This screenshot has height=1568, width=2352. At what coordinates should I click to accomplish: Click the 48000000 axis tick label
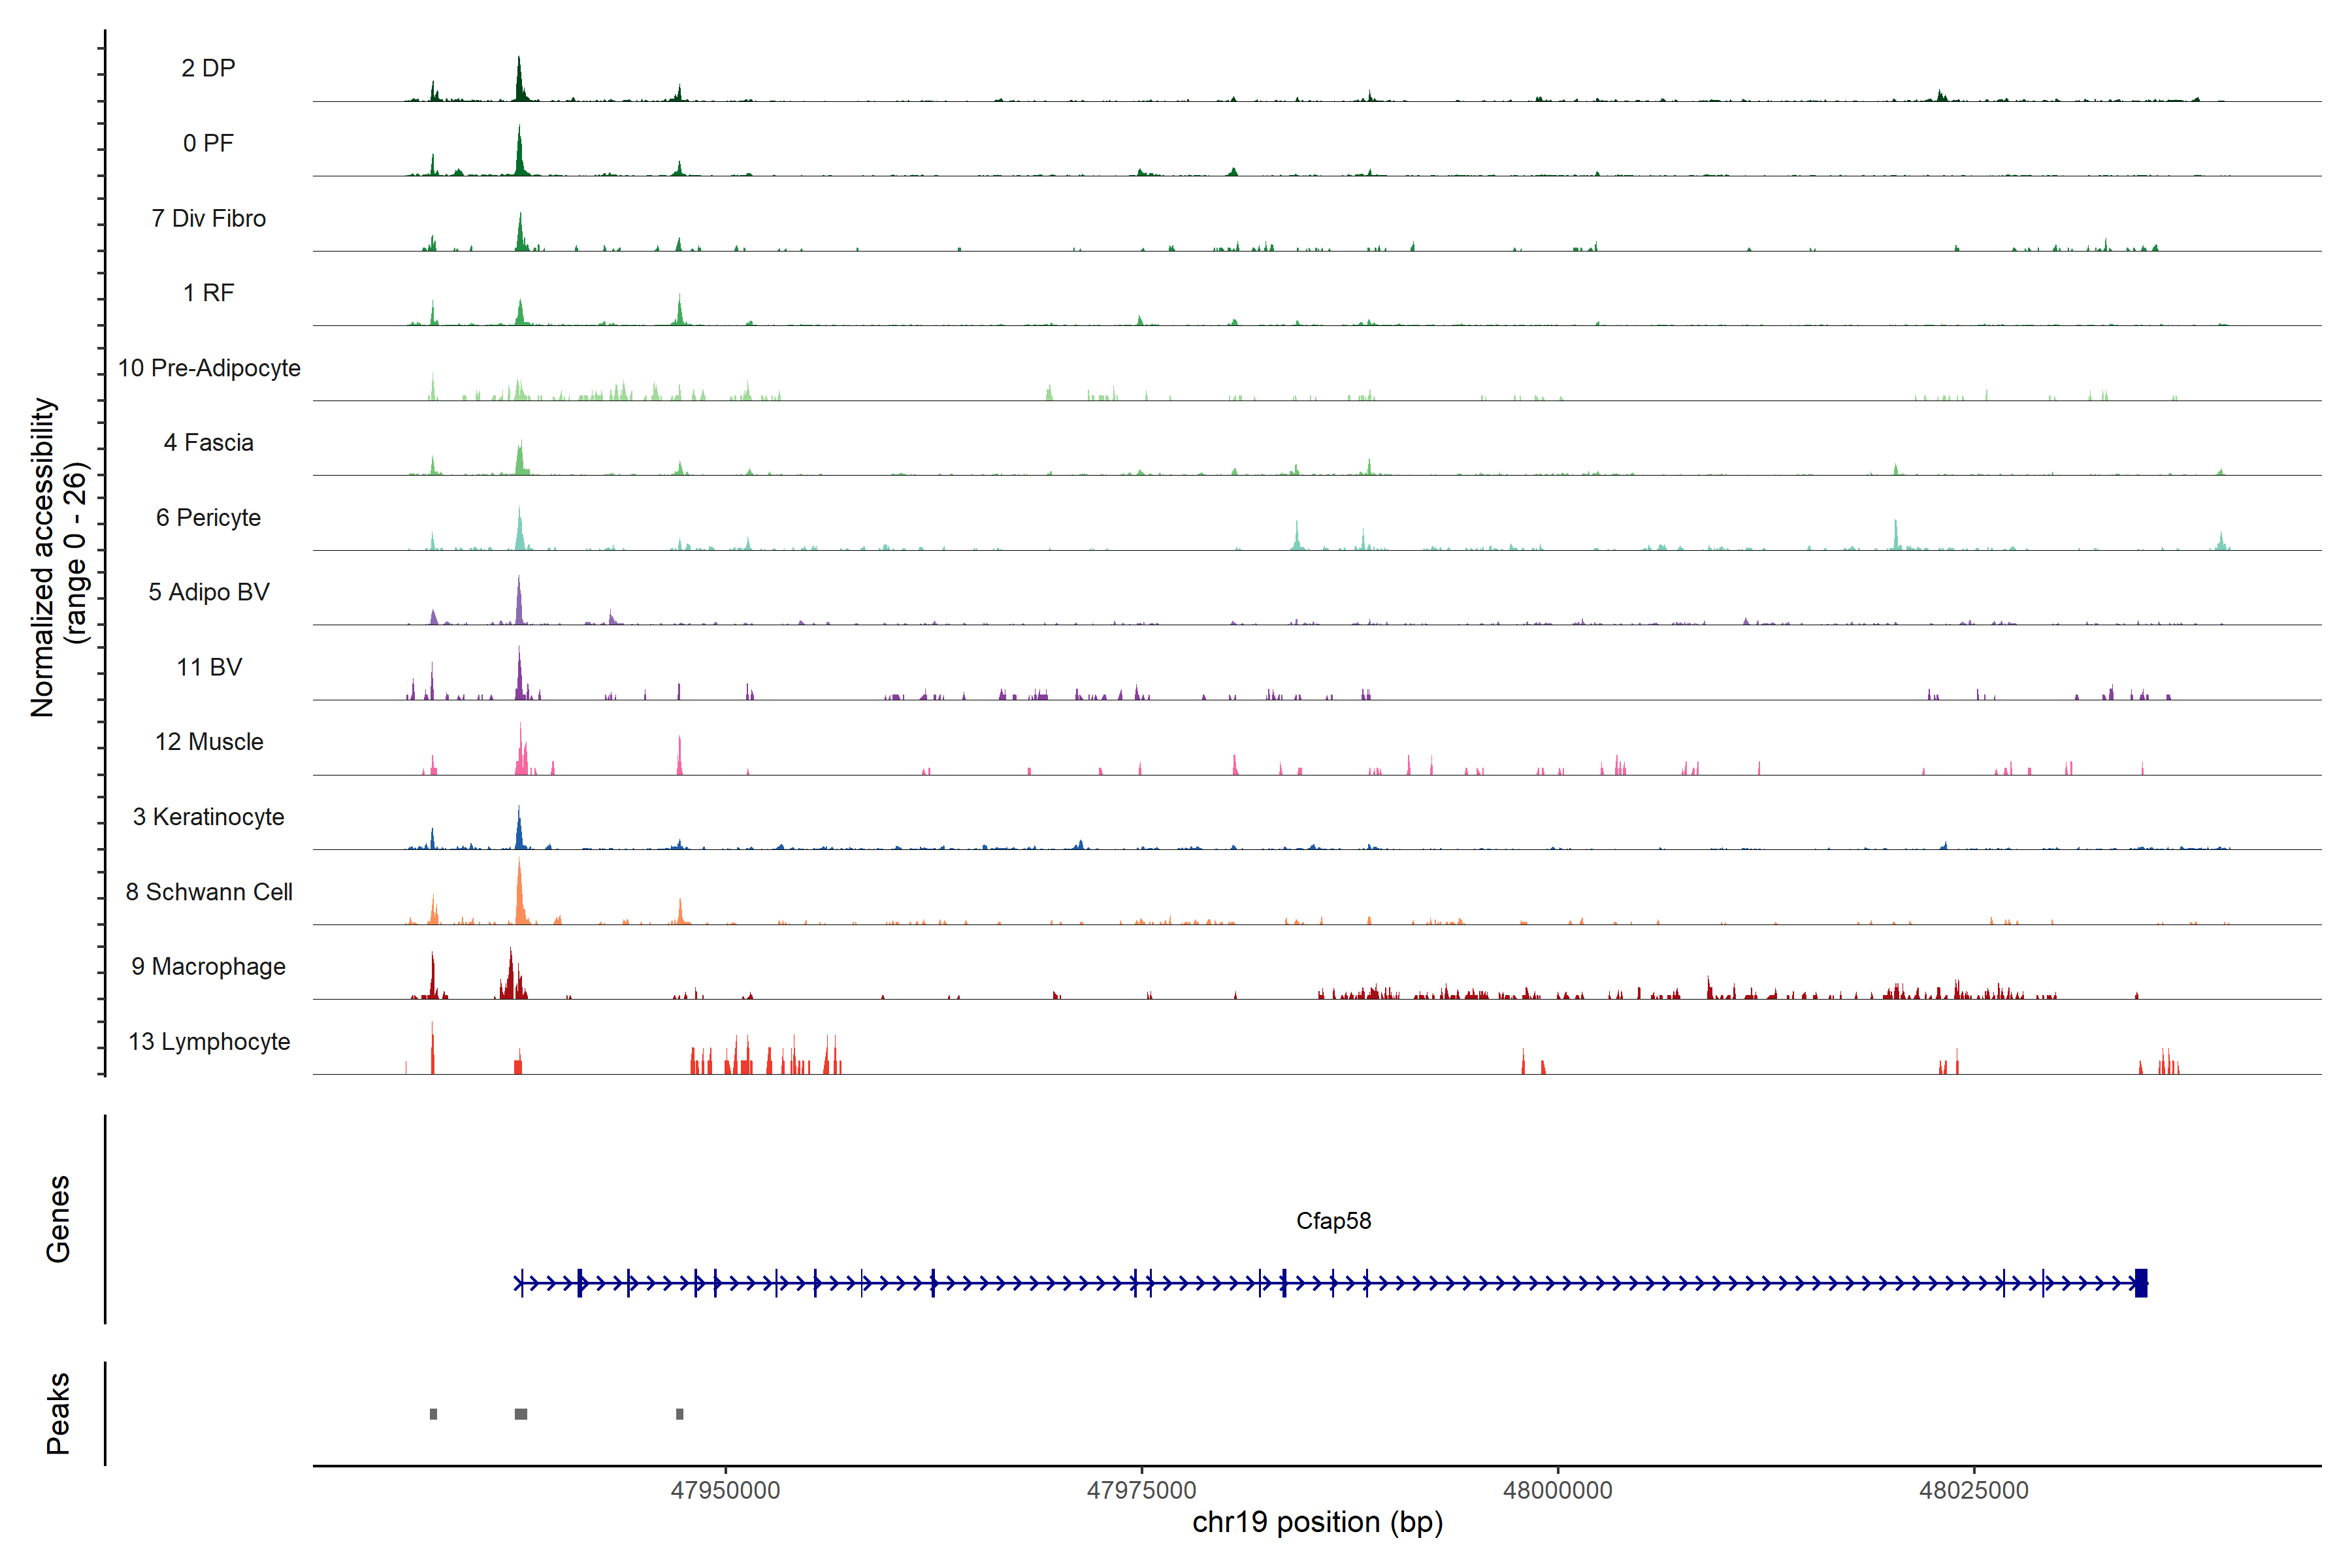point(1557,1490)
